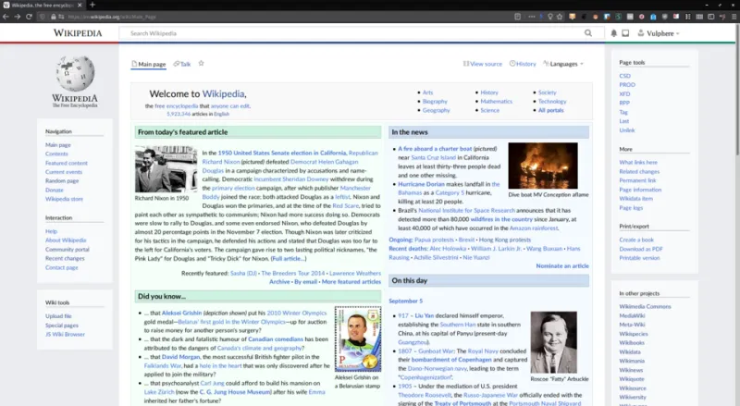Click the burning dive boat Conception image

click(543, 166)
